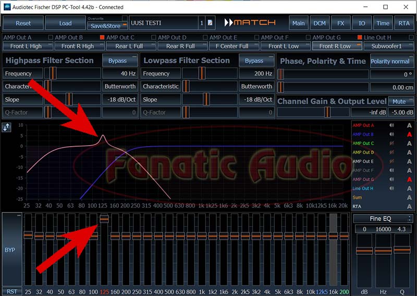Bypass the Highpass Filter Section
Viewport: 417px width, 296px height.
pos(120,61)
